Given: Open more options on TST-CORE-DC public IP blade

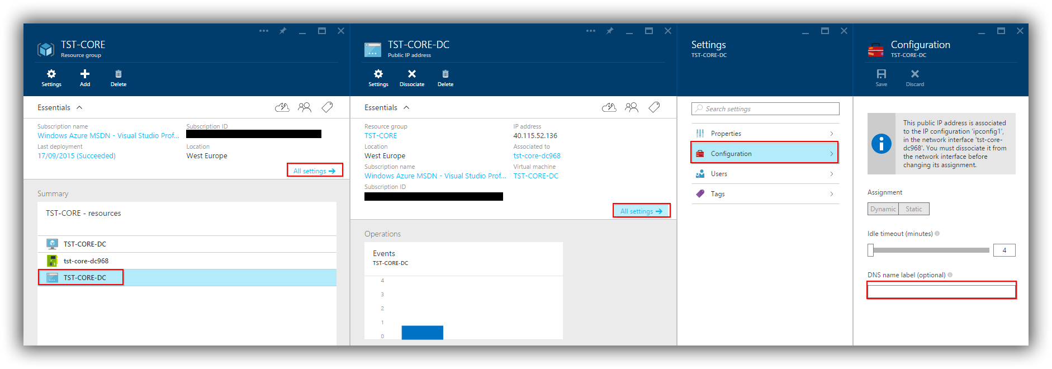Looking at the screenshot, I should [591, 31].
